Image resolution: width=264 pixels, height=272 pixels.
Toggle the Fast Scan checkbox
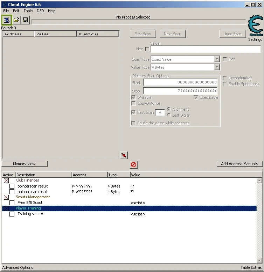[133, 112]
